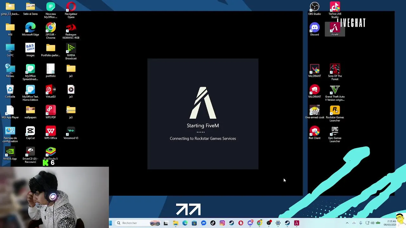Open MyOffice Spreadsheet shortcut
Viewport: 406px width, 228px height.
pyautogui.click(x=30, y=72)
